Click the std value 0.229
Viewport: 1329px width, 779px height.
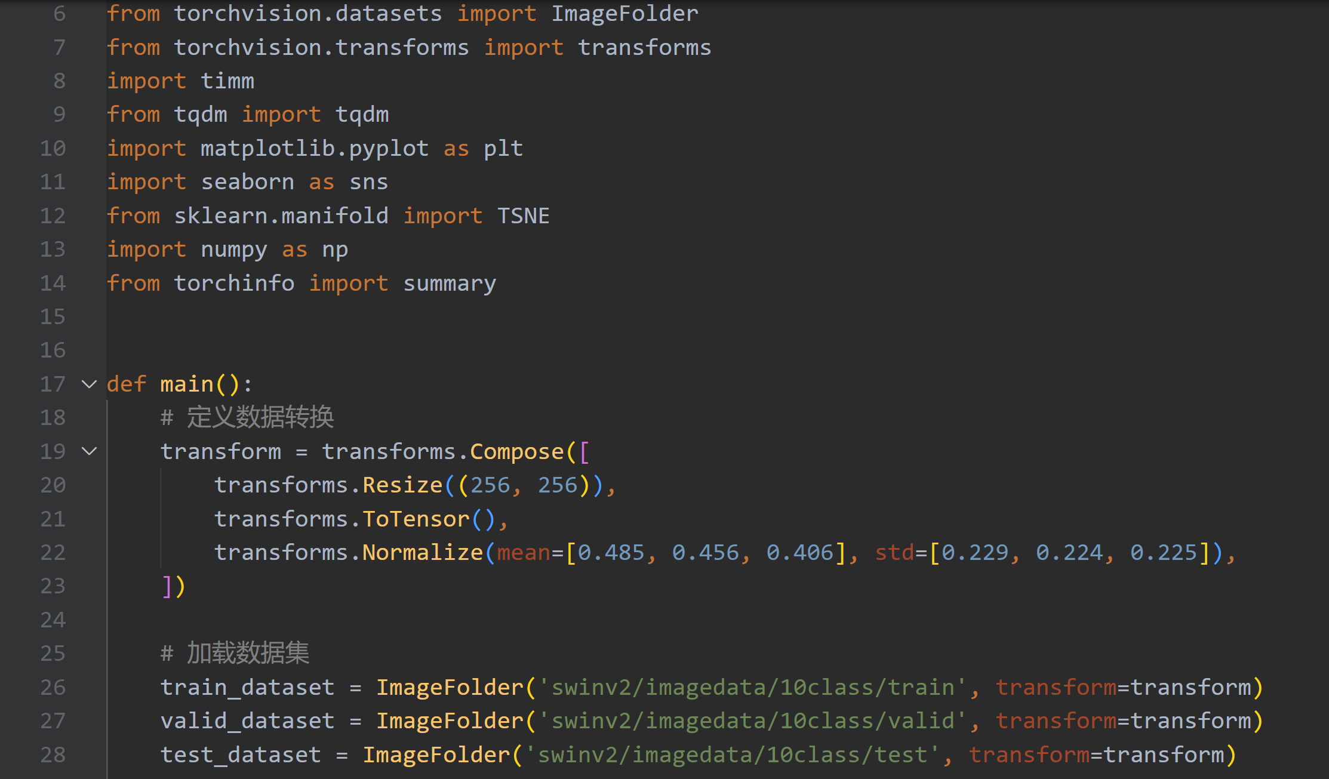[975, 552]
